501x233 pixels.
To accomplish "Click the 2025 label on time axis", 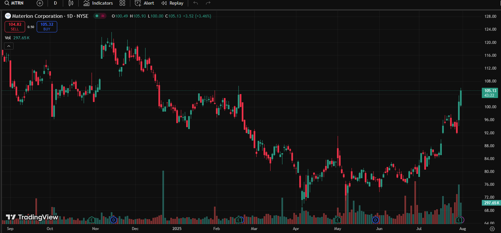I will coord(177,229).
